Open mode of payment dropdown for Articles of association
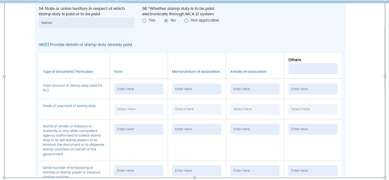Image resolution: width=389 pixels, height=180 pixels. (x=255, y=109)
